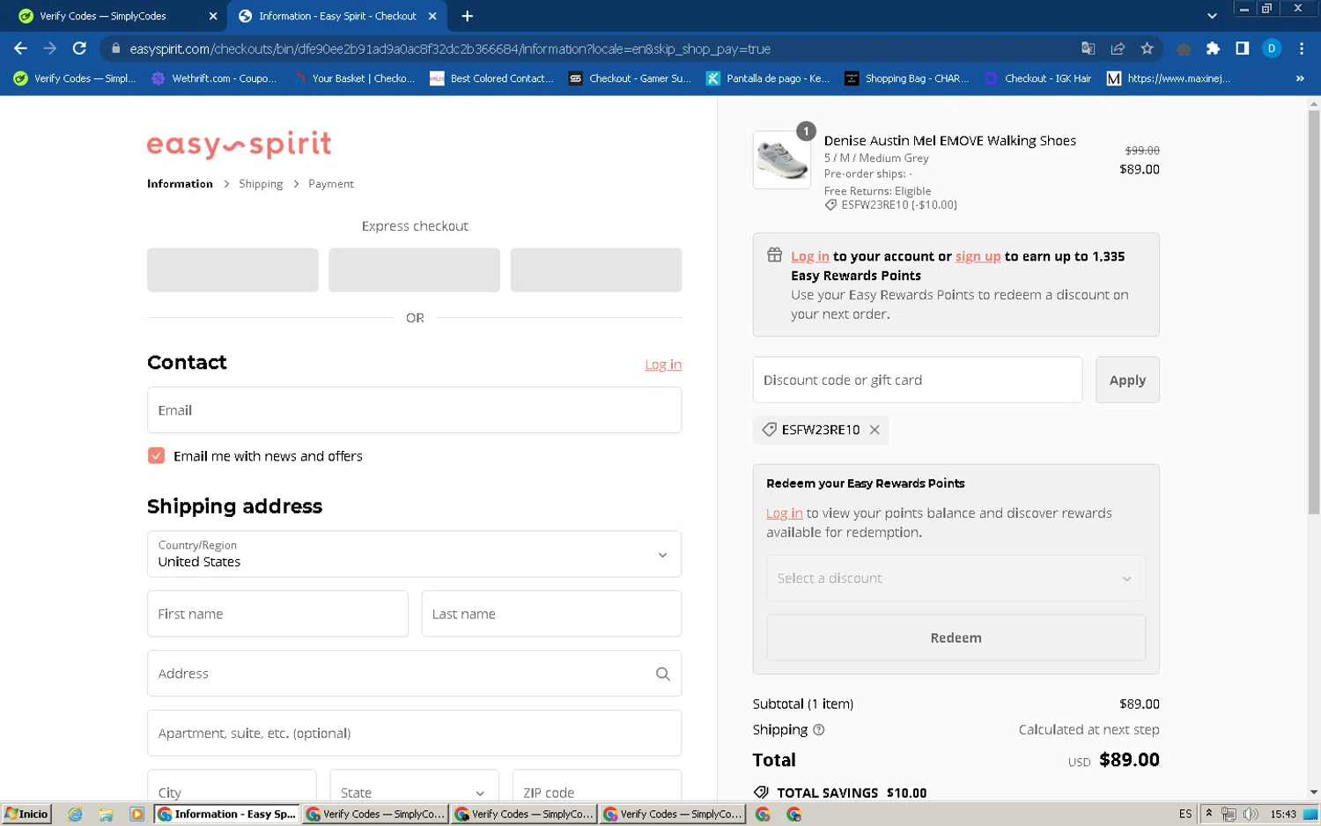Image resolution: width=1321 pixels, height=826 pixels.
Task: Reload the checkout page
Action: coord(79,48)
